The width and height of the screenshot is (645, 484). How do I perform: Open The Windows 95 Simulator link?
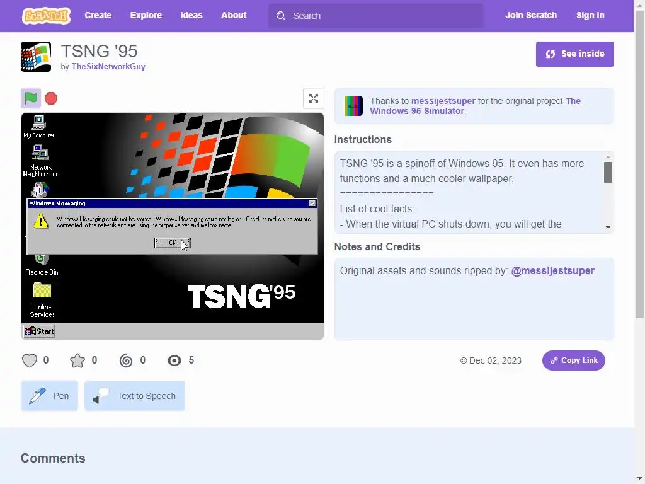point(475,106)
